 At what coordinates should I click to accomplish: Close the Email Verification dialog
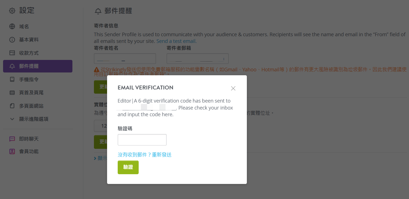tap(233, 88)
